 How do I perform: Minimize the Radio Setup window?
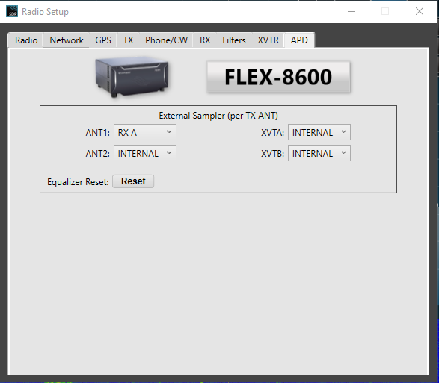pos(351,11)
